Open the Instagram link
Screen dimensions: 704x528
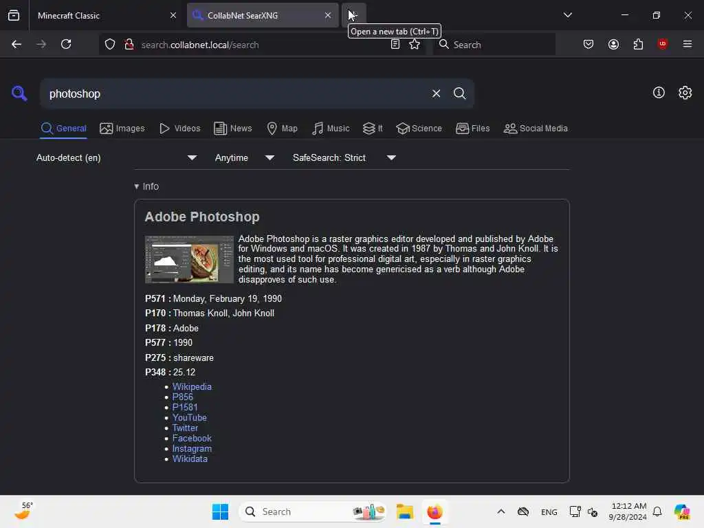(x=192, y=448)
